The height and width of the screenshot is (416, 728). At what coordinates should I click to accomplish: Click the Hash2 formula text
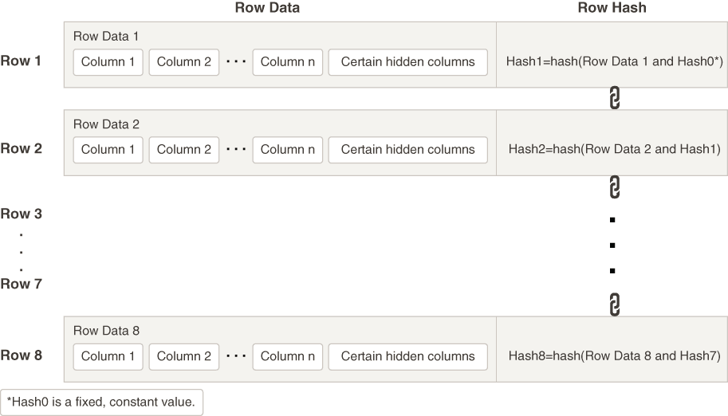pyautogui.click(x=614, y=149)
